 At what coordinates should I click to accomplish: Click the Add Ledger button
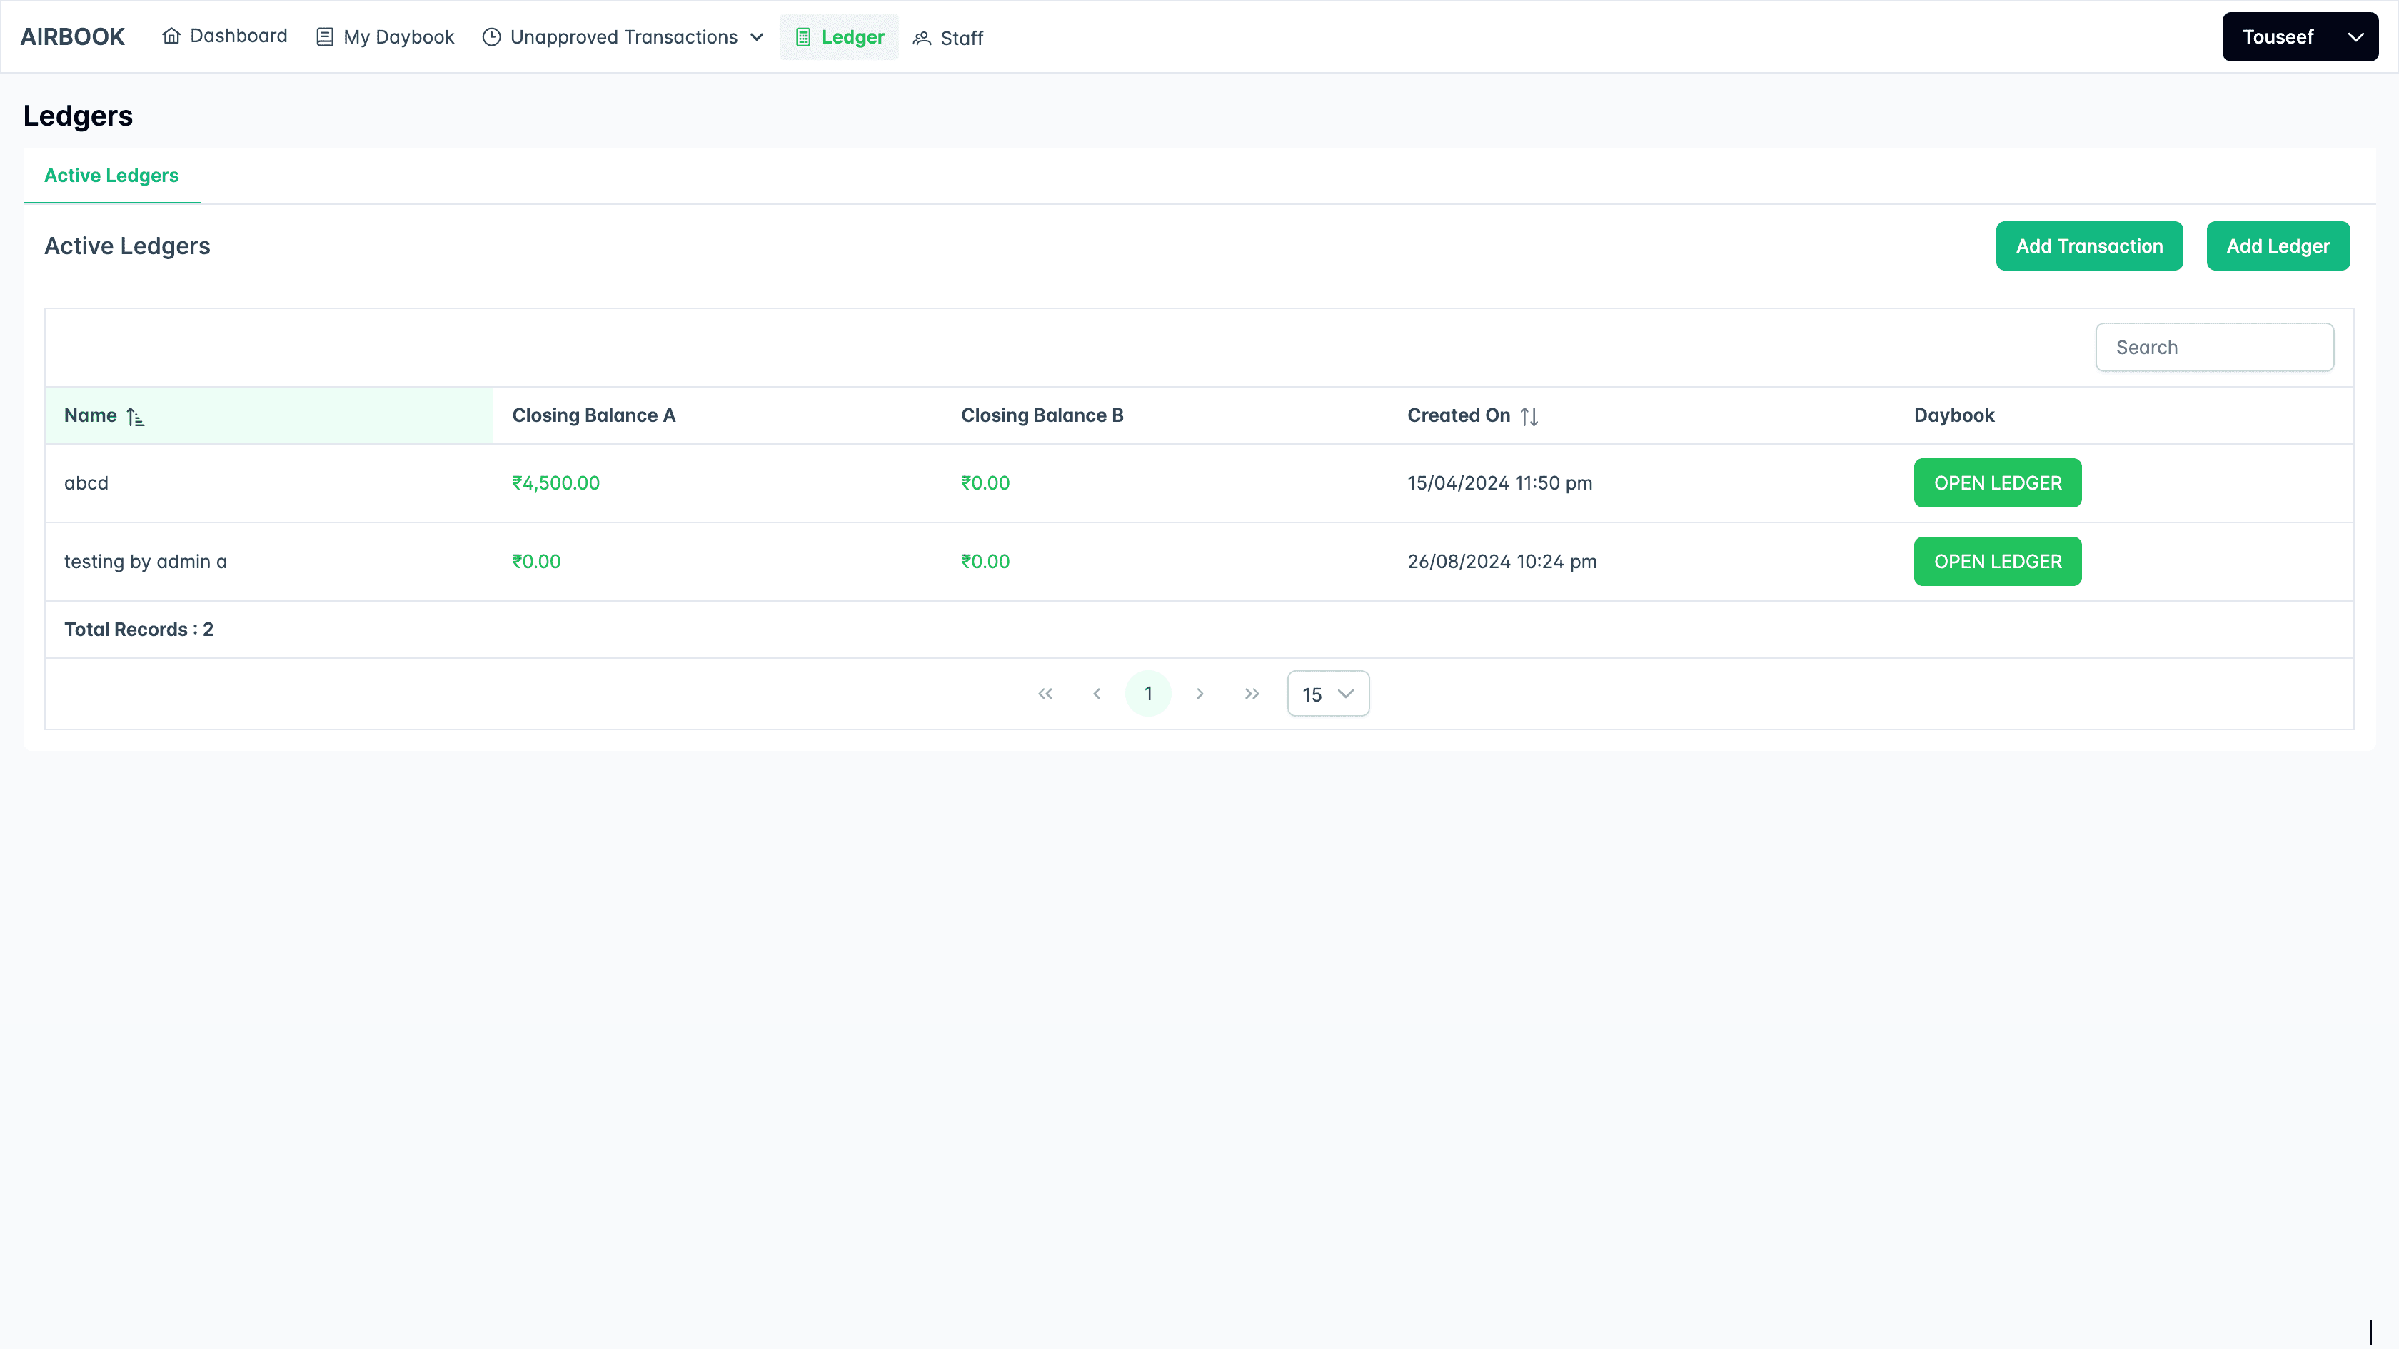[2277, 246]
